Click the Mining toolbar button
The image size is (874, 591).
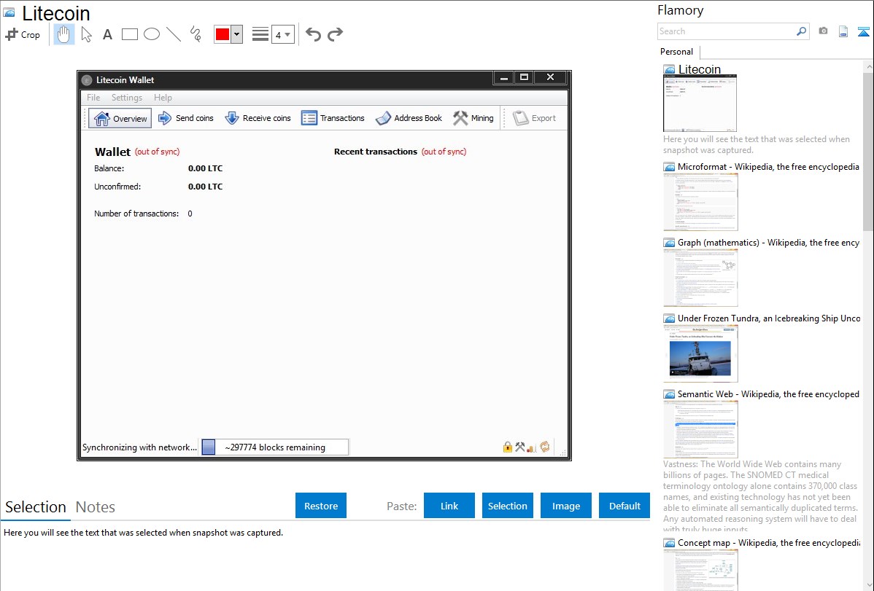click(473, 118)
